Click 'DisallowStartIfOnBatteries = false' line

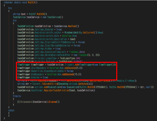[51, 42]
